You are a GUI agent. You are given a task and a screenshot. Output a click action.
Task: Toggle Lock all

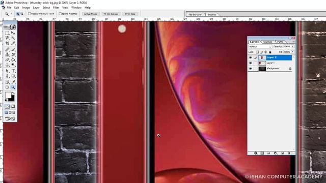click(x=270, y=52)
